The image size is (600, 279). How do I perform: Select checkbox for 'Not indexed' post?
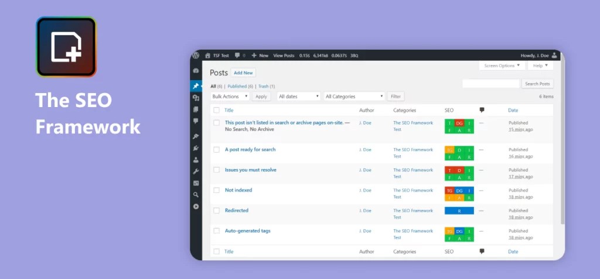tap(217, 190)
